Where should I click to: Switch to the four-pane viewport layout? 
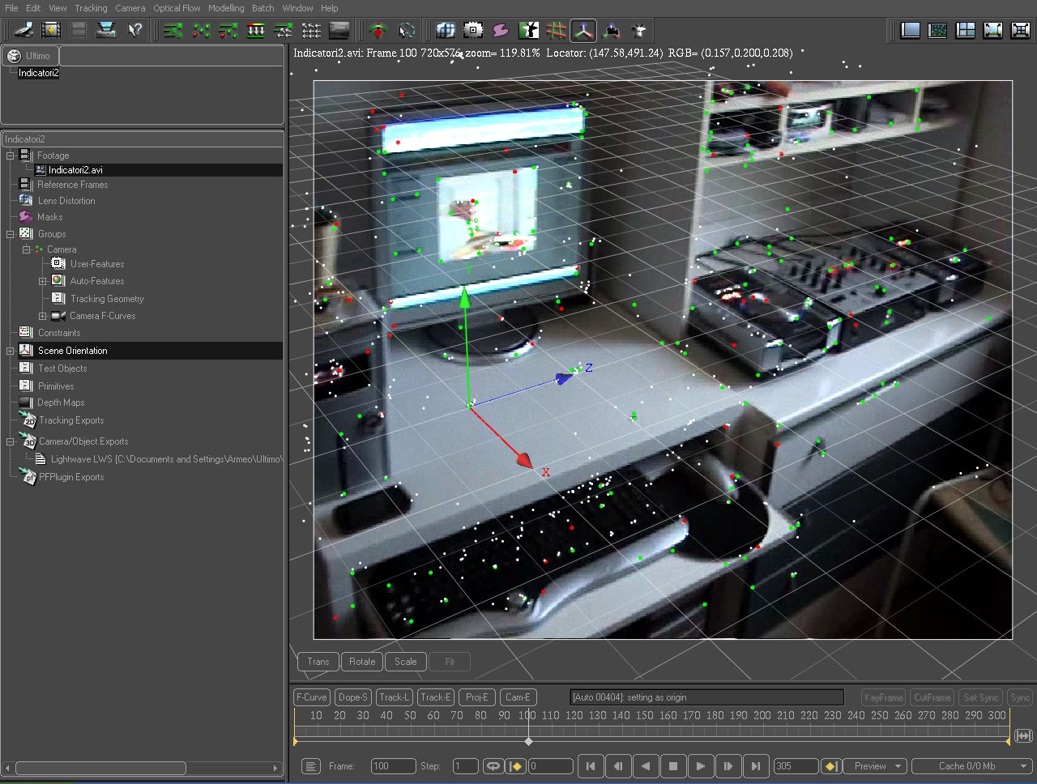(965, 31)
